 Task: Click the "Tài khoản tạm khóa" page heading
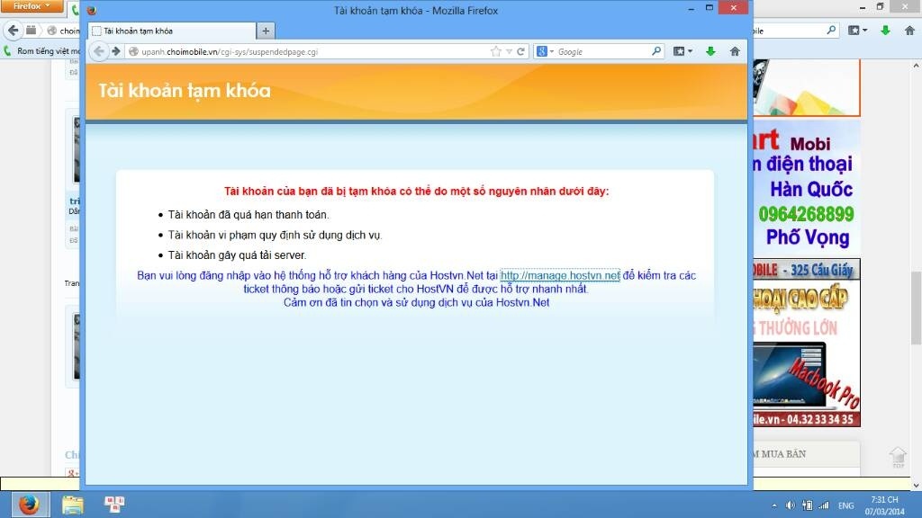click(184, 91)
